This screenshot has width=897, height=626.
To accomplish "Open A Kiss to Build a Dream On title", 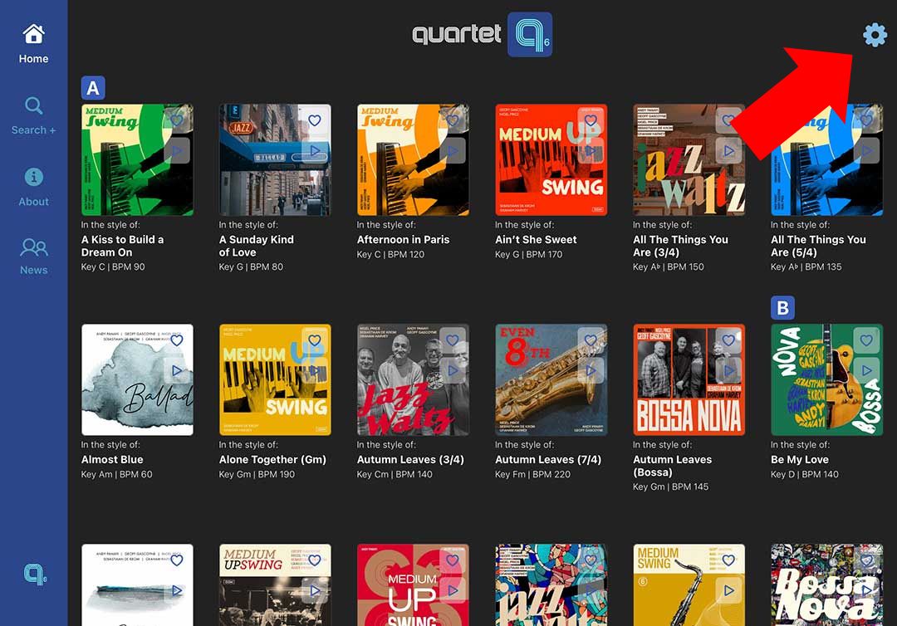I will pyautogui.click(x=122, y=246).
